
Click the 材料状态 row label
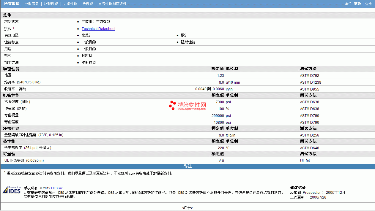[11, 22]
